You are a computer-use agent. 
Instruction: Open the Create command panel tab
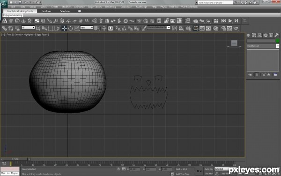[x=248, y=35]
